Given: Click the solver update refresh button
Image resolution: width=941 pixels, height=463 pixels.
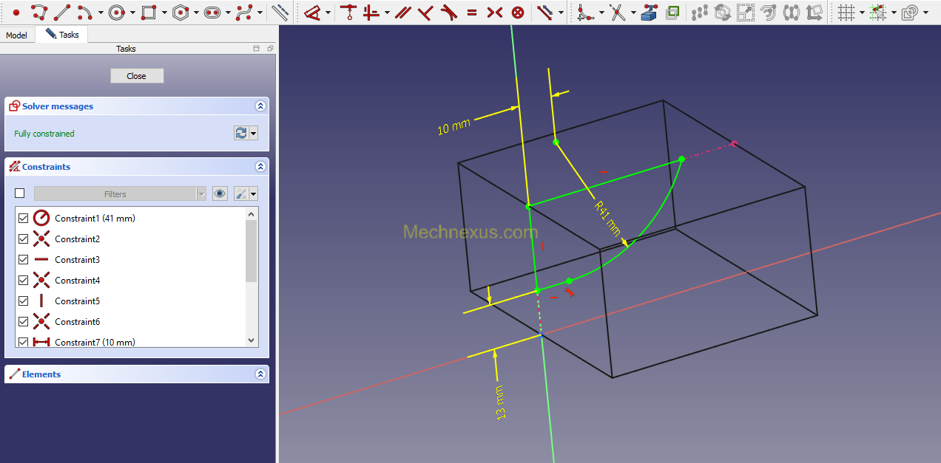Looking at the screenshot, I should [x=241, y=133].
